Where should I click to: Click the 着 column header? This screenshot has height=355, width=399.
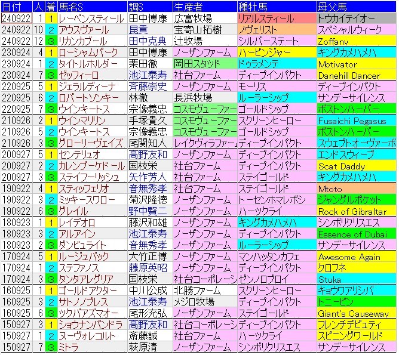coord(51,7)
